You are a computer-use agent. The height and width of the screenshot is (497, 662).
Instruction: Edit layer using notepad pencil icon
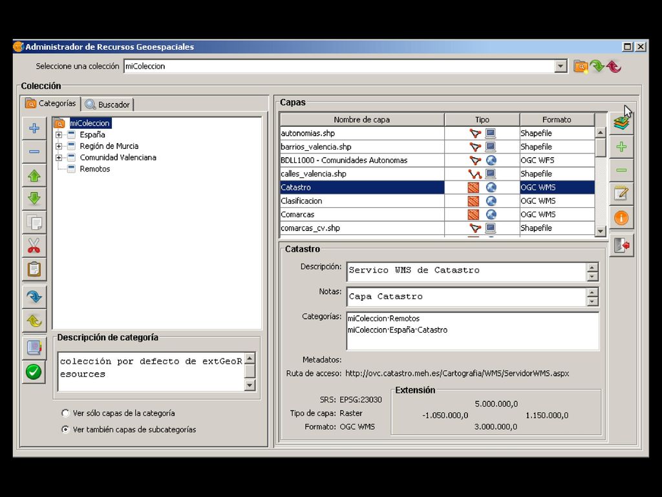pyautogui.click(x=621, y=194)
